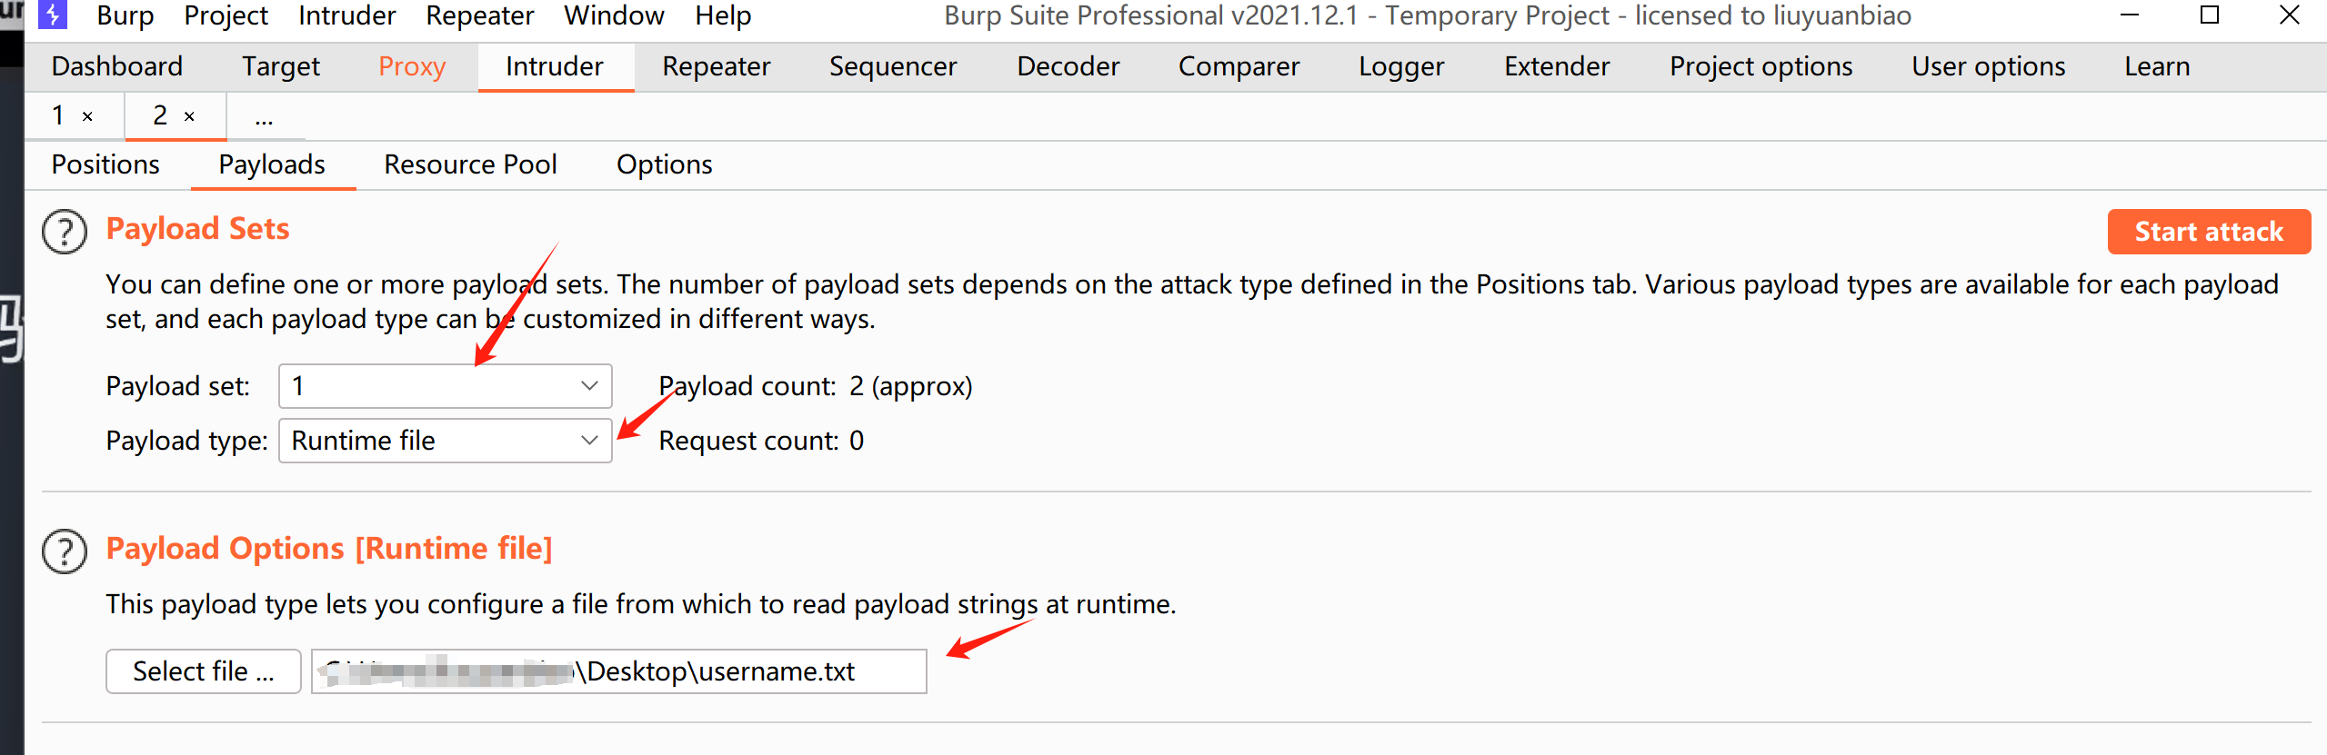Viewport: 2327px width, 755px height.
Task: Minimize the Burp Suite window
Action: click(2129, 15)
